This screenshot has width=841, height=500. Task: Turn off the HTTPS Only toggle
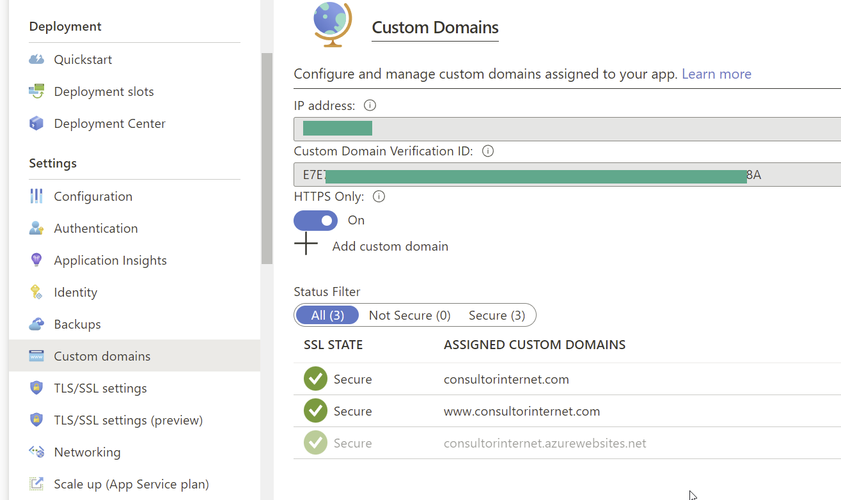point(315,221)
